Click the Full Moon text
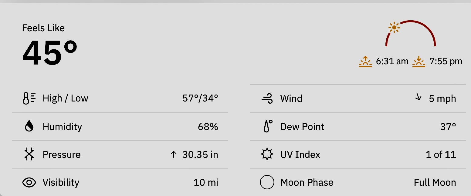Image resolution: width=471 pixels, height=196 pixels. [435, 182]
